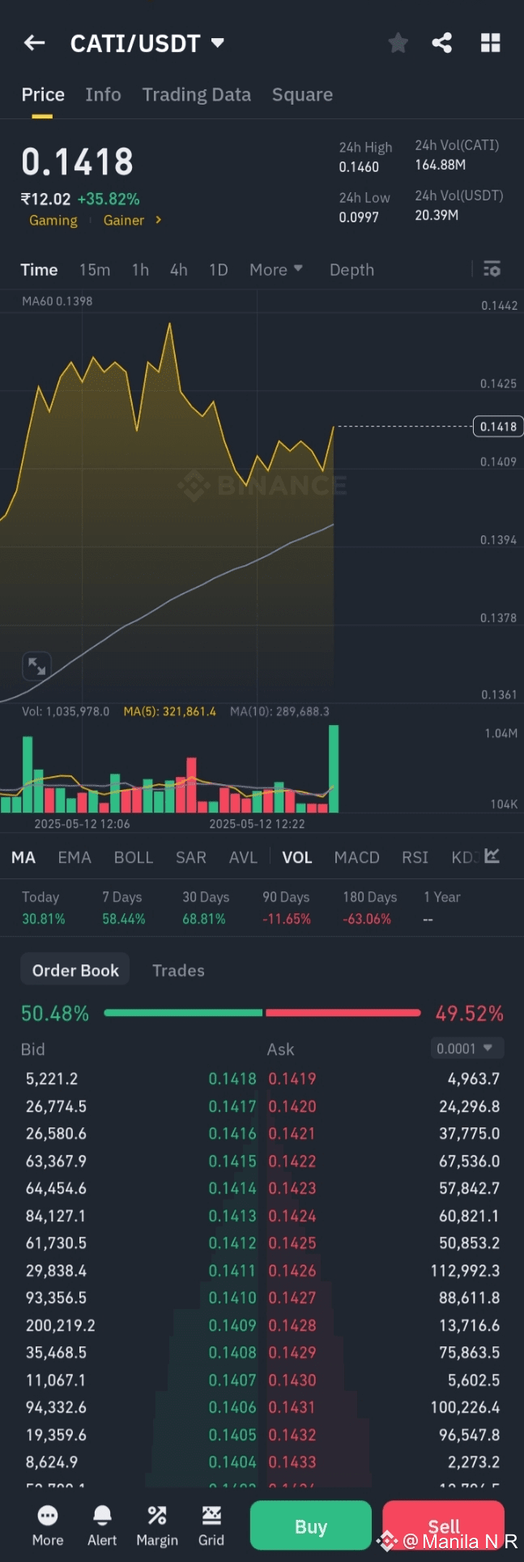Open Margin trading icon
Viewport: 524px width, 1562px height.
click(x=156, y=1525)
